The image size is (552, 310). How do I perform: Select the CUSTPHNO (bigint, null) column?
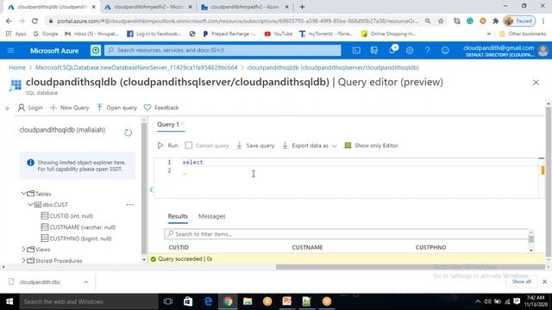click(77, 239)
